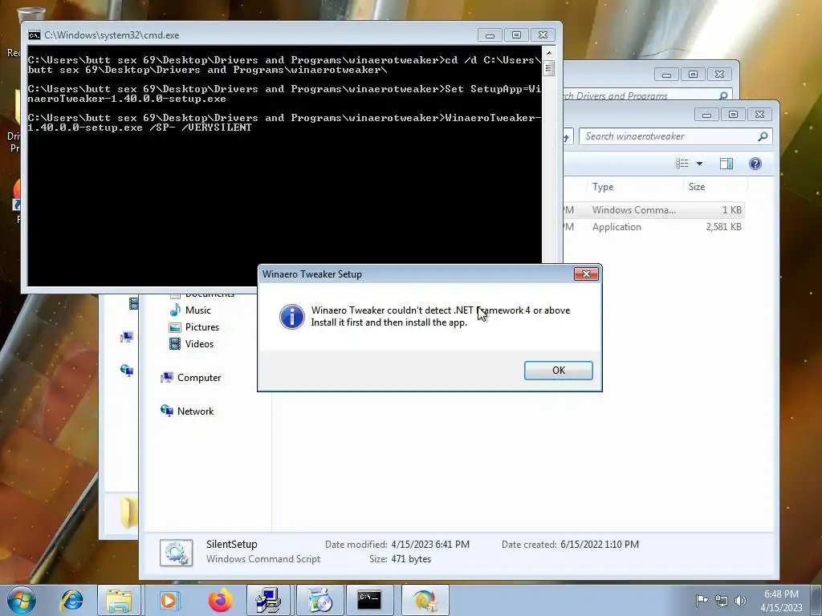
Task: Launch Firefox from taskbar
Action: tap(220, 600)
